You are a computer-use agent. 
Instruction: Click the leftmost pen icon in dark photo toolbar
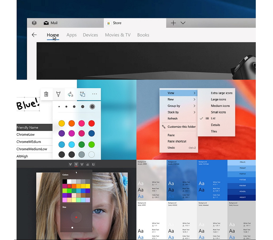coord(70,164)
